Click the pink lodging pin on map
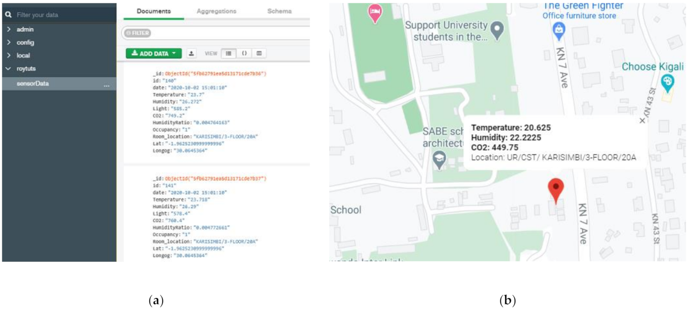Screen dimensions: 691x311 tap(375, 13)
